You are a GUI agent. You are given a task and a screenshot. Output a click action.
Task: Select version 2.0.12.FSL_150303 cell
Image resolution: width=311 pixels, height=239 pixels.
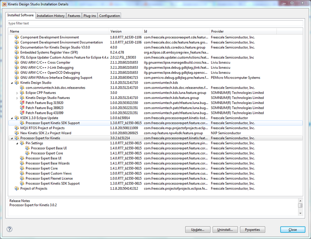123,57
